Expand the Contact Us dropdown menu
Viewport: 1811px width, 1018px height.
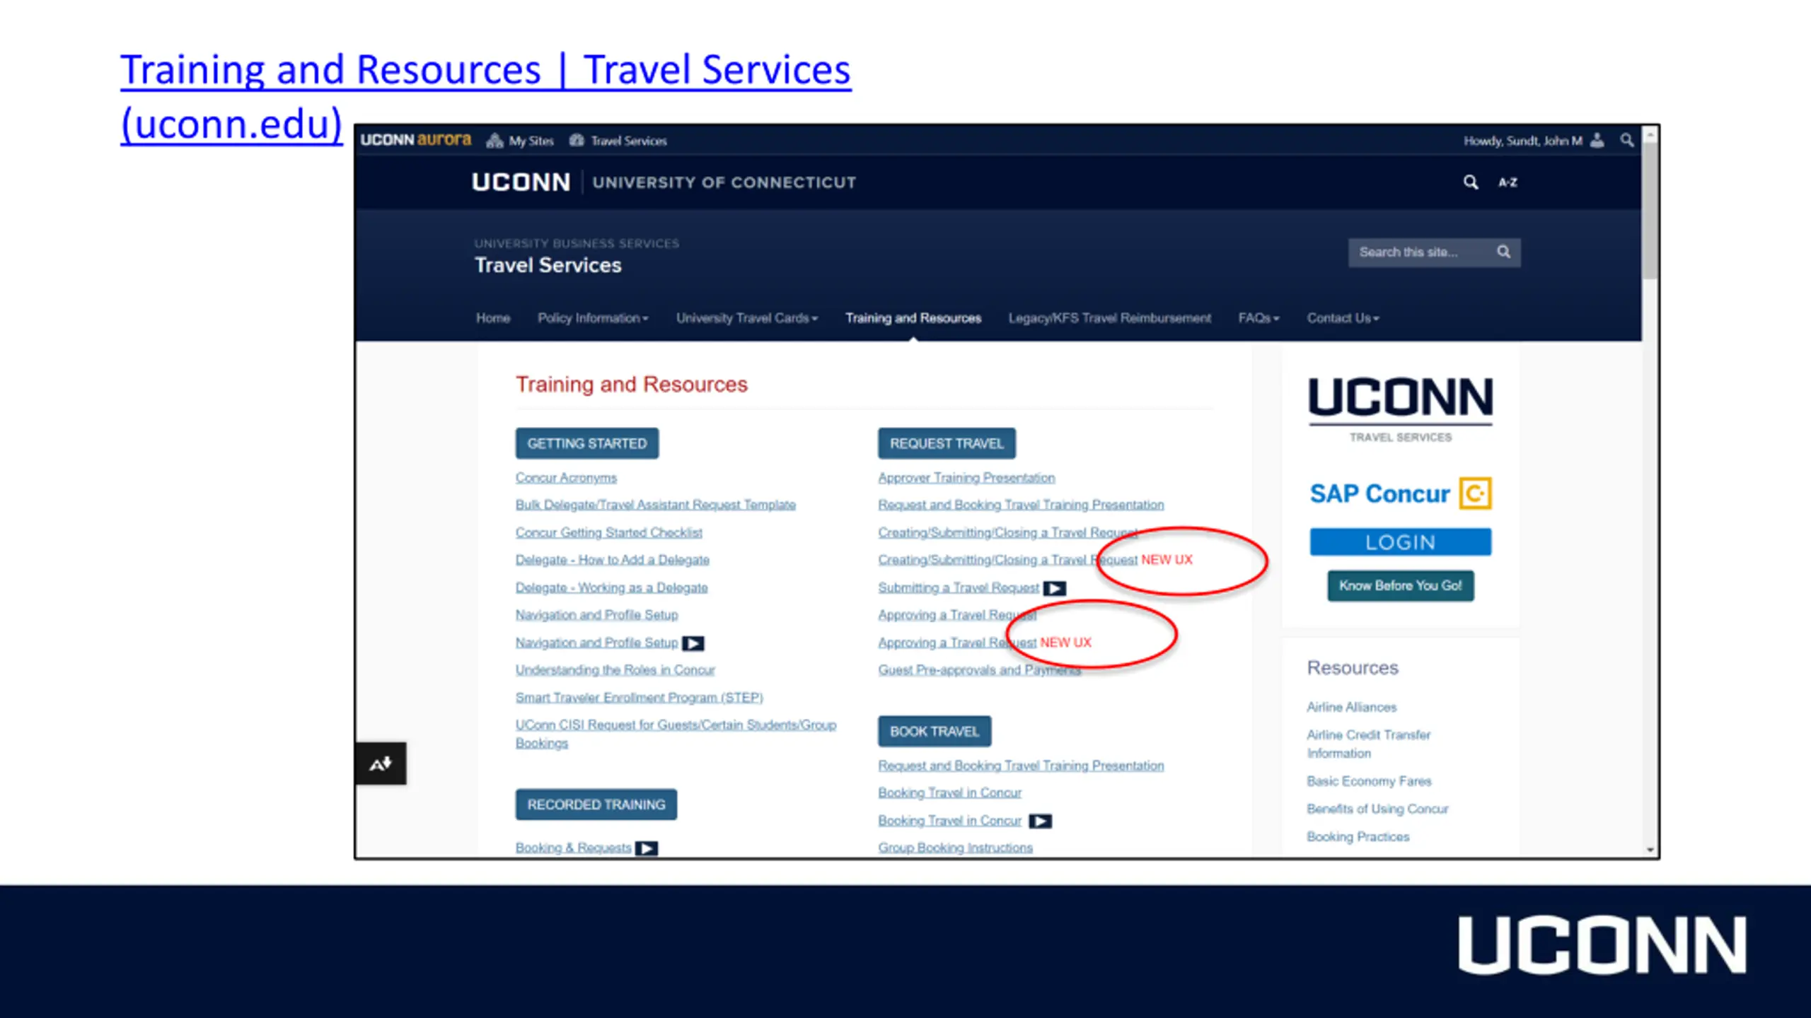click(1343, 318)
